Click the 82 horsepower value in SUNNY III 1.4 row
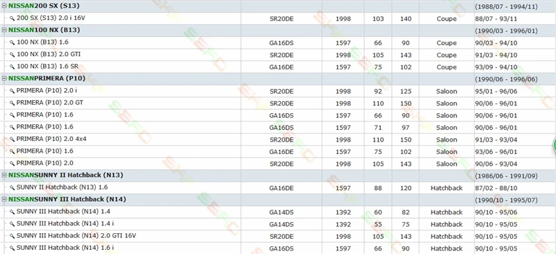556x254 pixels. pos(406,212)
